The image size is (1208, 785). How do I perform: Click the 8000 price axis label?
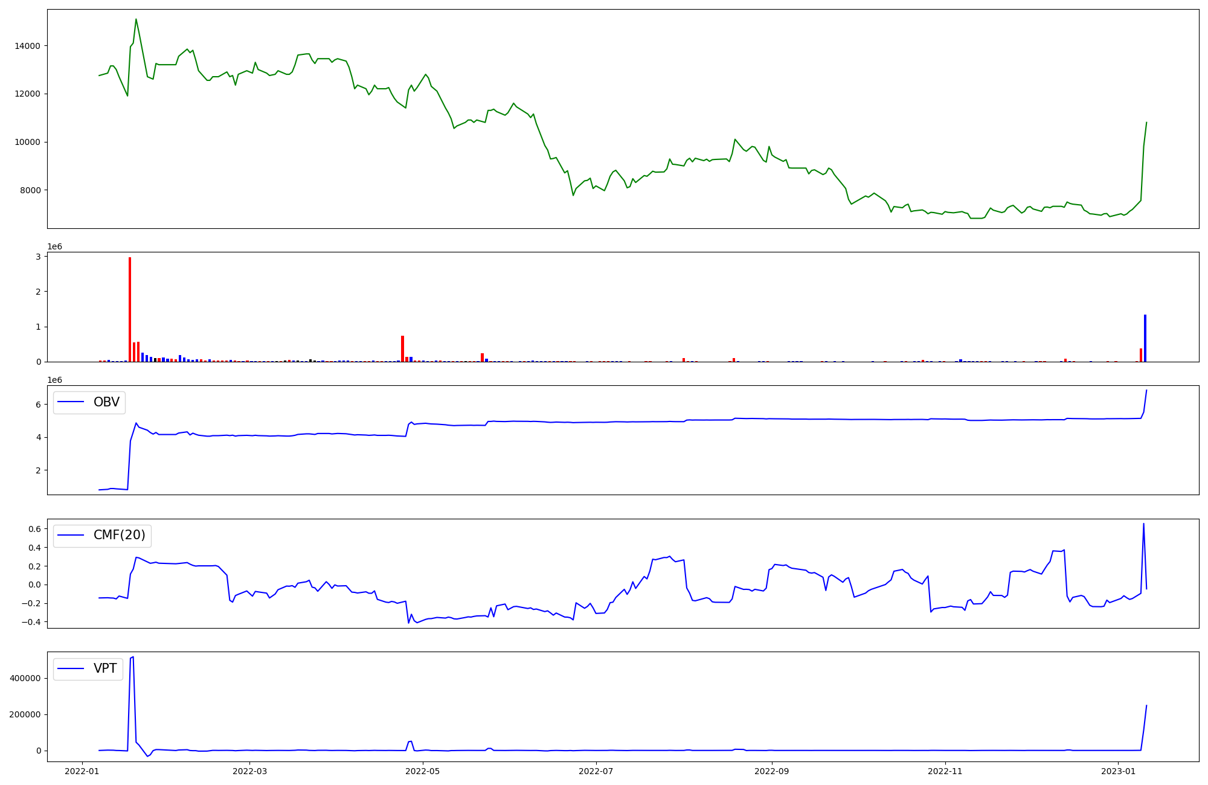point(30,190)
